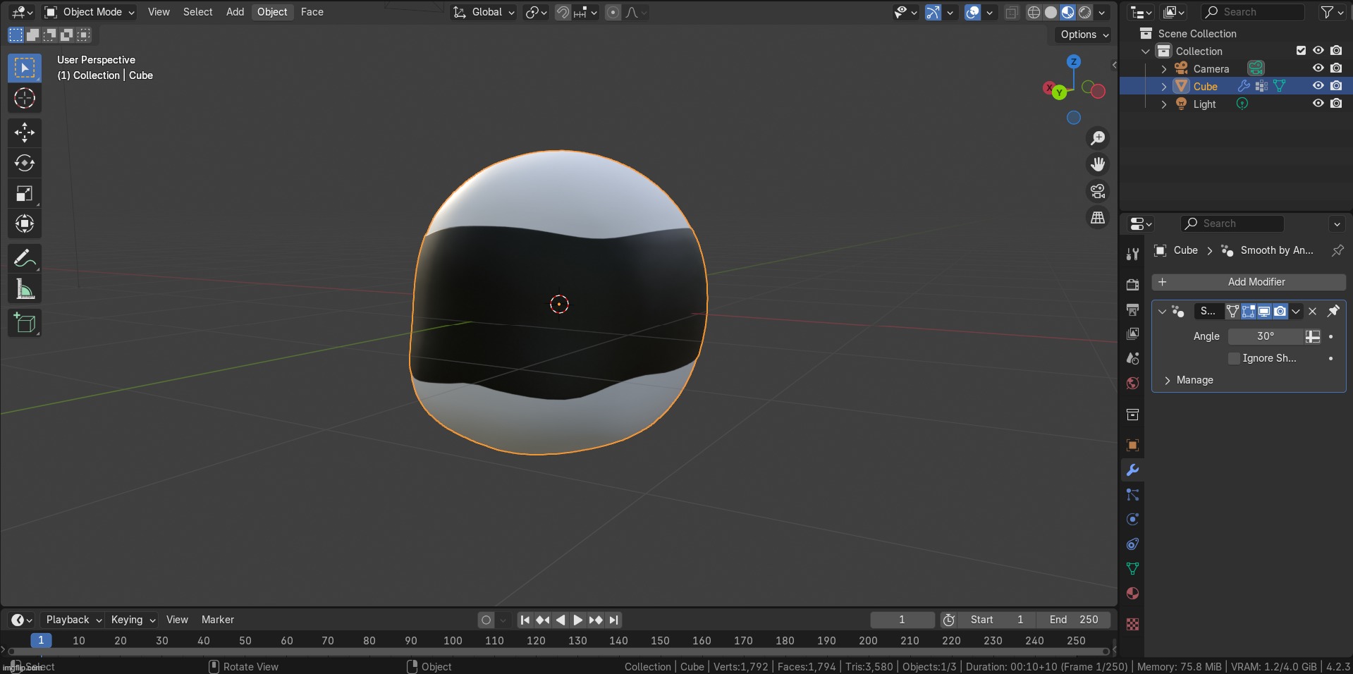Choose the Add Cube tool
Viewport: 1353px width, 674px height.
click(25, 323)
